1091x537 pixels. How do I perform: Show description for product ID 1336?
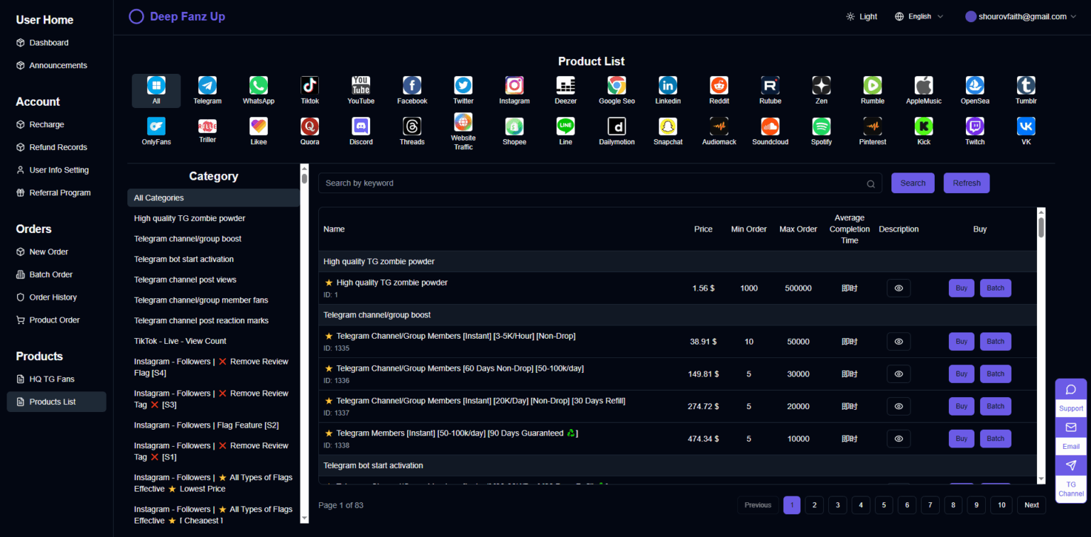pyautogui.click(x=899, y=374)
